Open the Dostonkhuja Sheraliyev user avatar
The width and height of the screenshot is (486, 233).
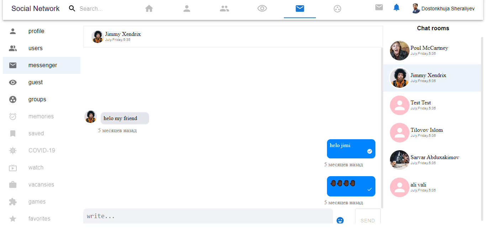coord(416,9)
